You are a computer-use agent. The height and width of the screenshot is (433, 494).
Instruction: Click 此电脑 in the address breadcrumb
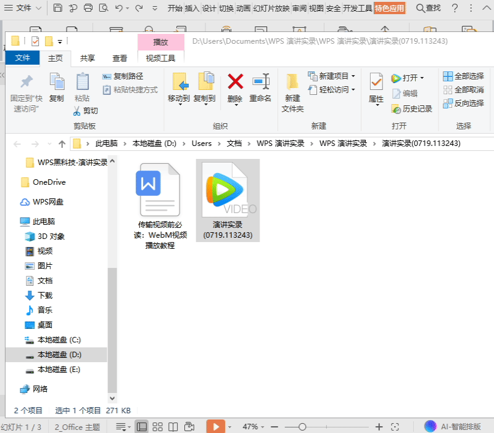[107, 144]
